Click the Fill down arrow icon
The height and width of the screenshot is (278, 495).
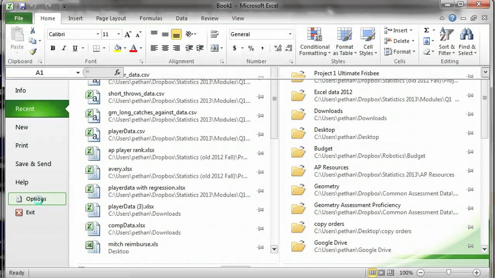click(x=427, y=41)
